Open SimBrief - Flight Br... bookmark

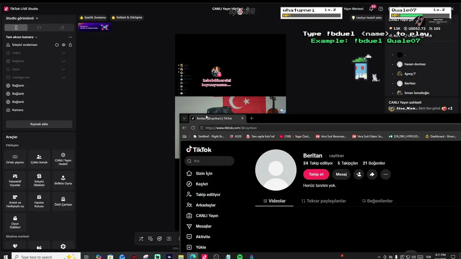(209, 137)
